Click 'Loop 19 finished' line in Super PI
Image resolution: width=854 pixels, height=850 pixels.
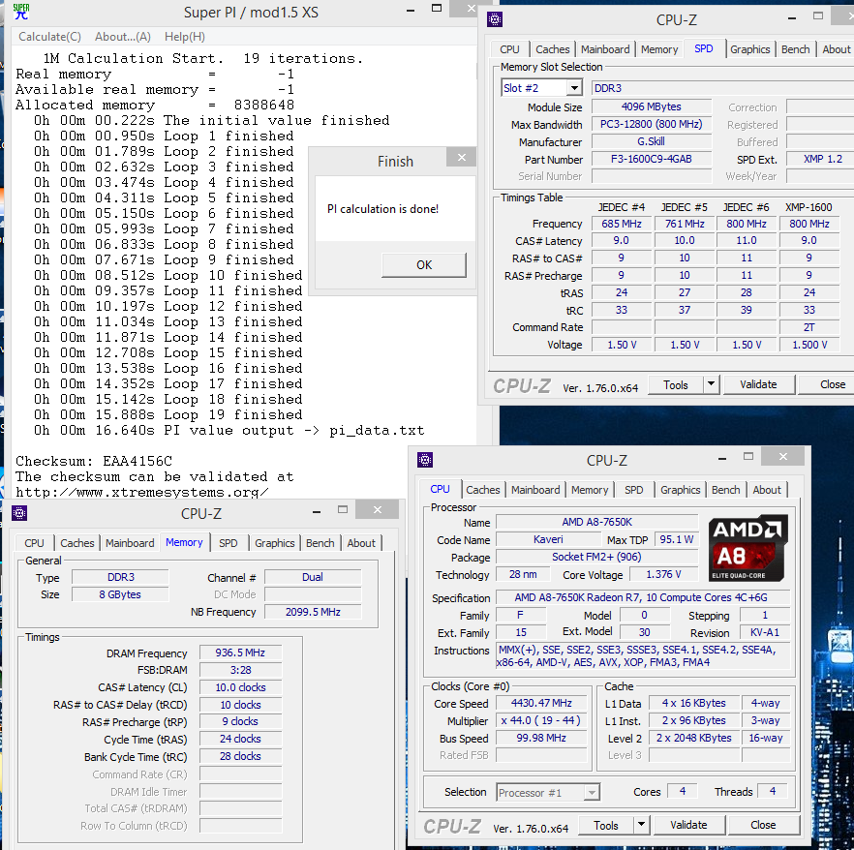click(x=168, y=415)
